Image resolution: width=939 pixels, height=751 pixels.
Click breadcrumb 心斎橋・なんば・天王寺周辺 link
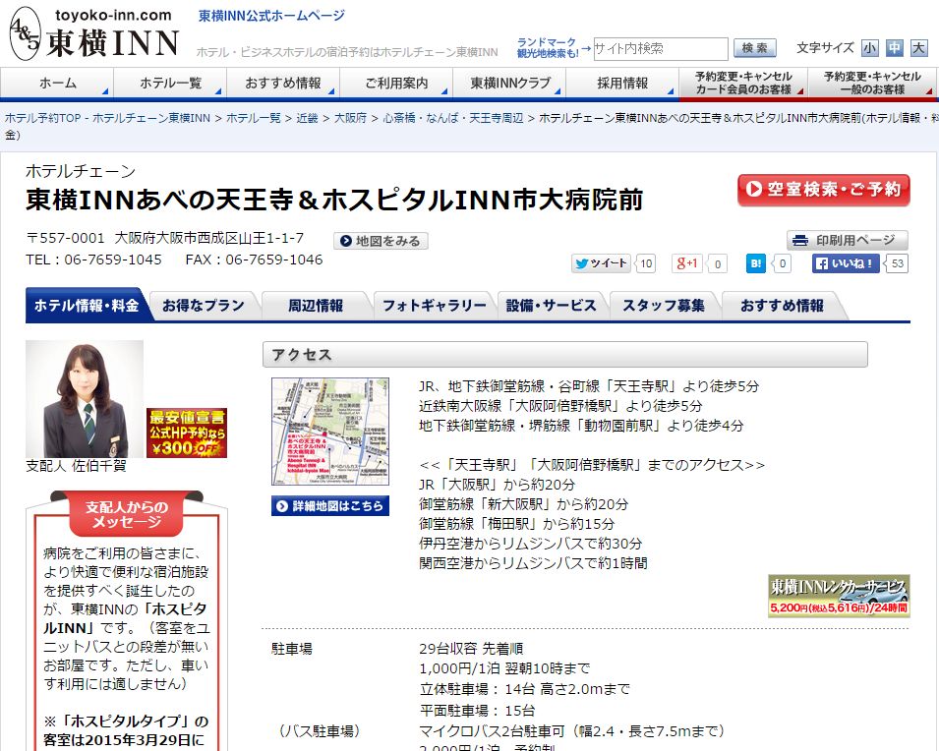tap(453, 118)
